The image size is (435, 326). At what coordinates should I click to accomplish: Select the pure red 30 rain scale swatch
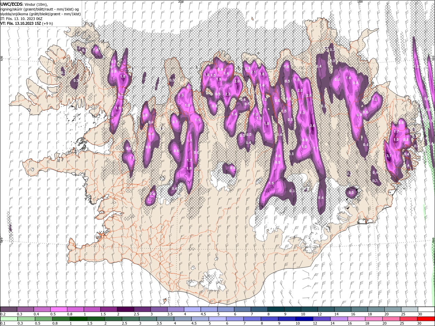(x=426, y=319)
